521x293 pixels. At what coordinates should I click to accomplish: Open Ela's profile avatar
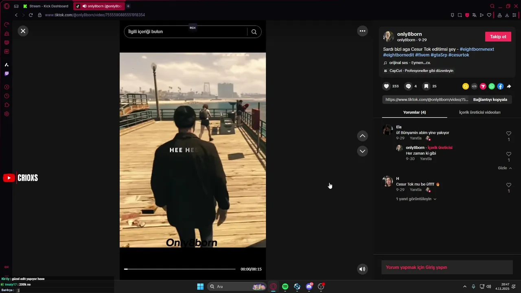pyautogui.click(x=388, y=130)
